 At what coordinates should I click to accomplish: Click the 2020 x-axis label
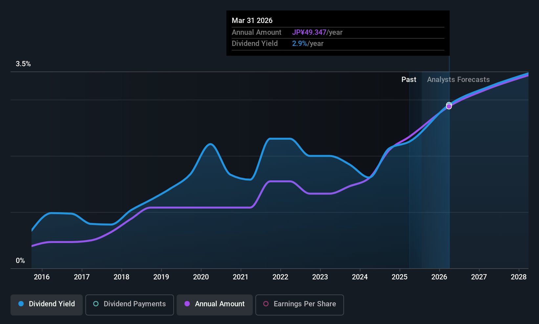coord(201,277)
